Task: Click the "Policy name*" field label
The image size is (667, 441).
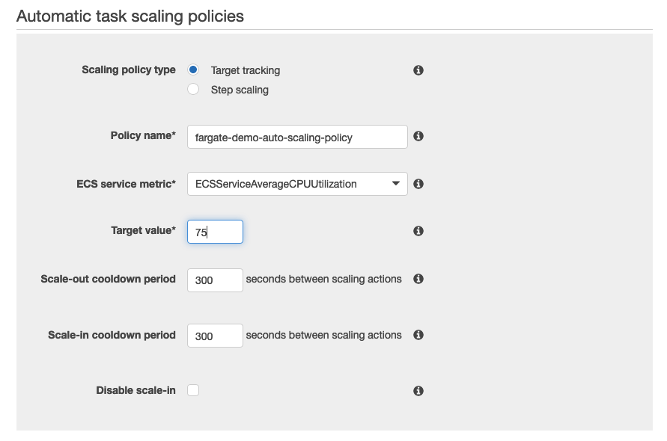Action: [x=143, y=135]
